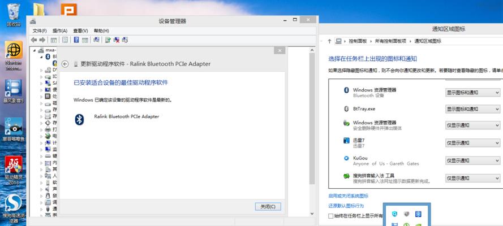Click the red X uninstall device toolbar icon
Viewport: 503px width, 226px height.
(x=117, y=40)
